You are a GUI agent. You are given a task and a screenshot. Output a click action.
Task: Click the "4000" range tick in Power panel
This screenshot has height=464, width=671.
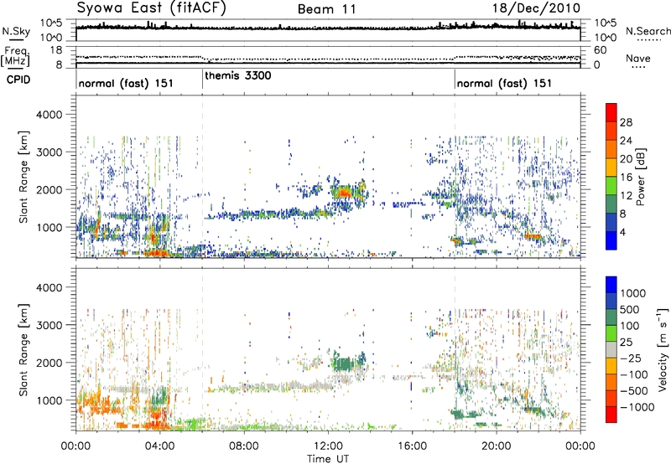tap(49, 115)
